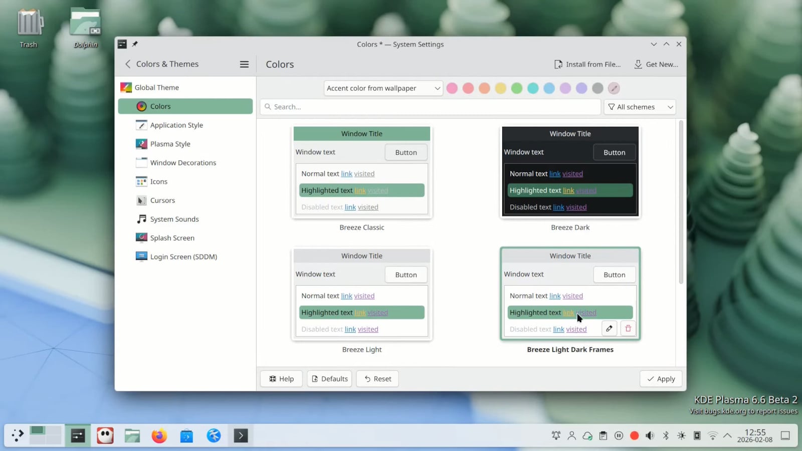Navigate back to Colors & Themes
The height and width of the screenshot is (451, 802).
coord(128,64)
